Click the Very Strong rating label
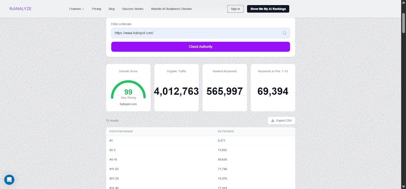 point(128,98)
